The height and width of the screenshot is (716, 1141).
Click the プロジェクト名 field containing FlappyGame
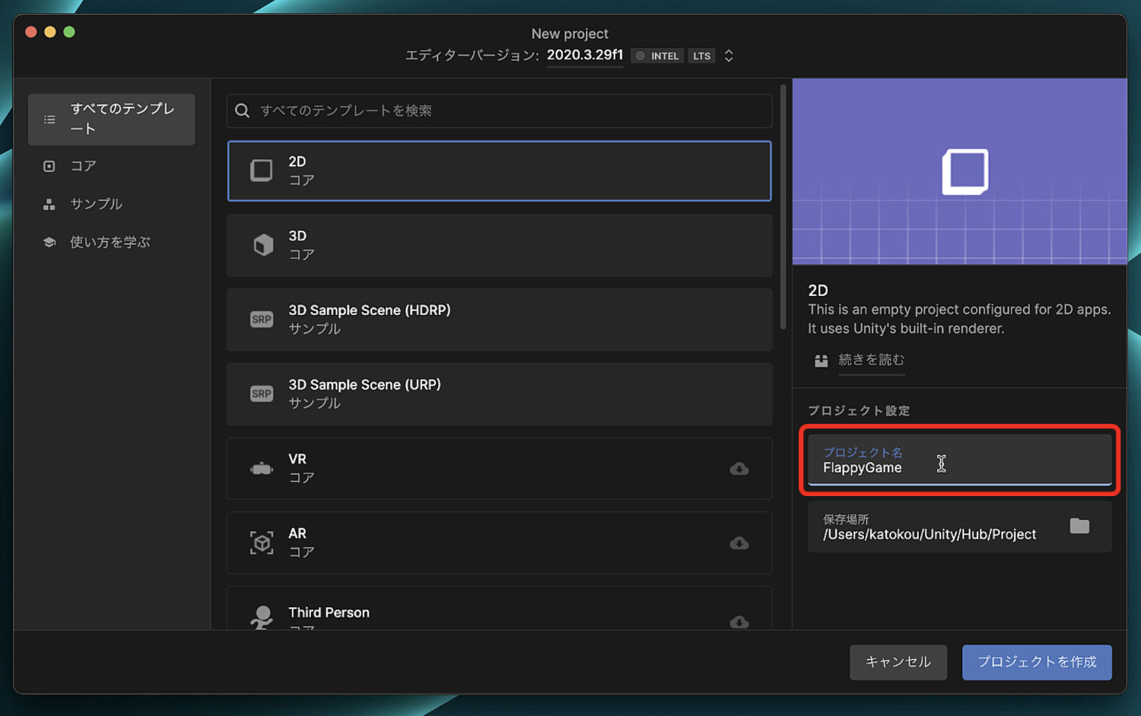959,460
